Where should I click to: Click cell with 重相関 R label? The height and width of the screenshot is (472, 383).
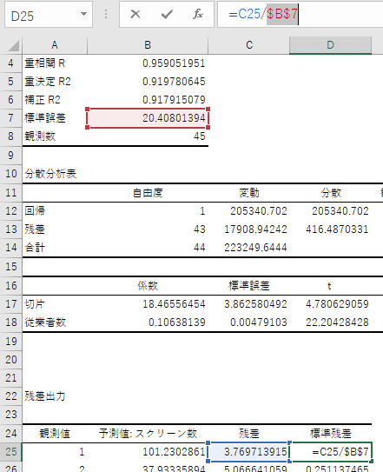click(45, 63)
